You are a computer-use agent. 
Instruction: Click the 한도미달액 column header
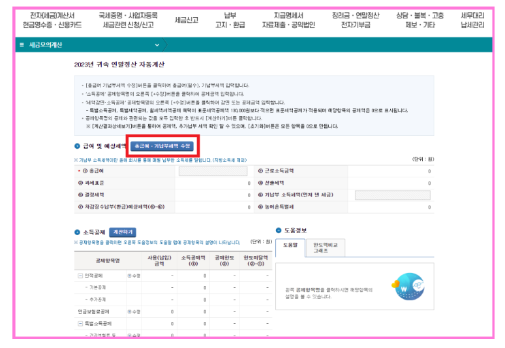click(256, 261)
